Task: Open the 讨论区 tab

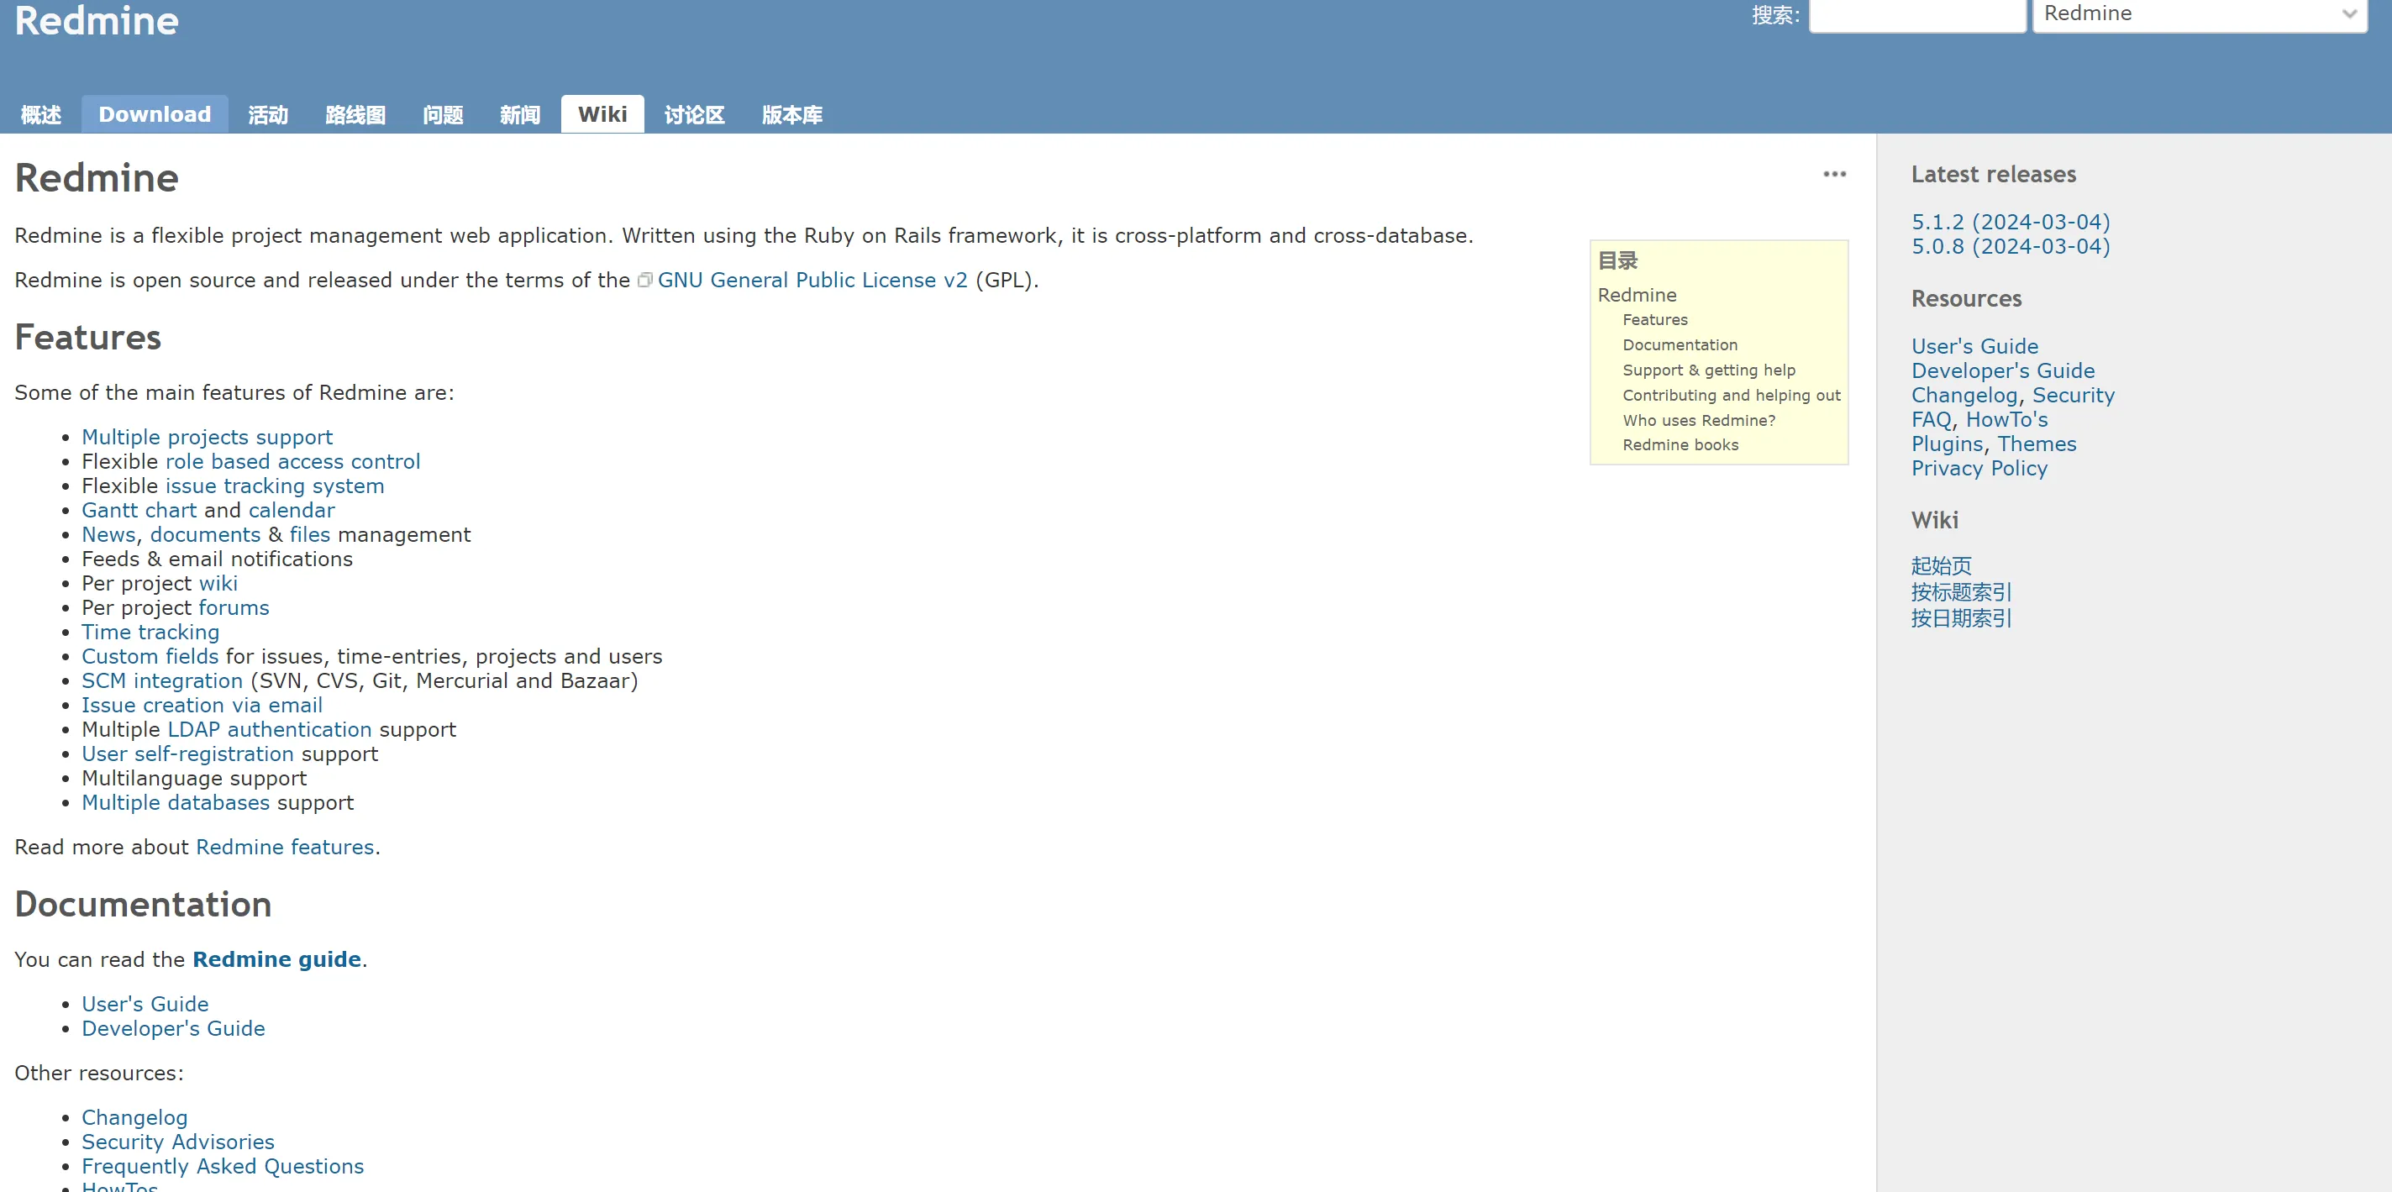Action: [694, 114]
